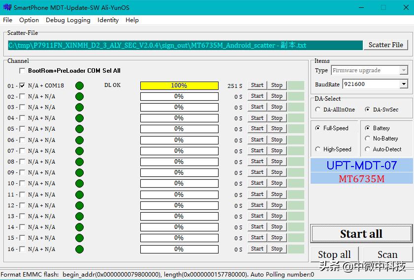Click the application icon in the title bar
Viewport: 414px width, 280px height.
[6, 7]
